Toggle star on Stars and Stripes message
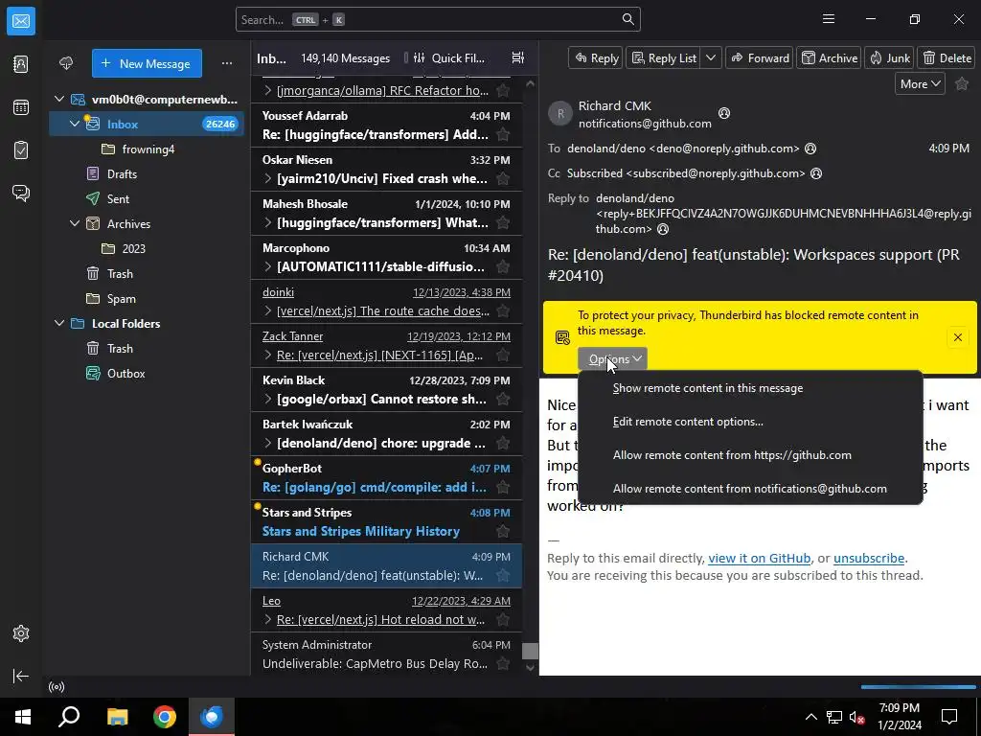981x736 pixels. [x=502, y=531]
